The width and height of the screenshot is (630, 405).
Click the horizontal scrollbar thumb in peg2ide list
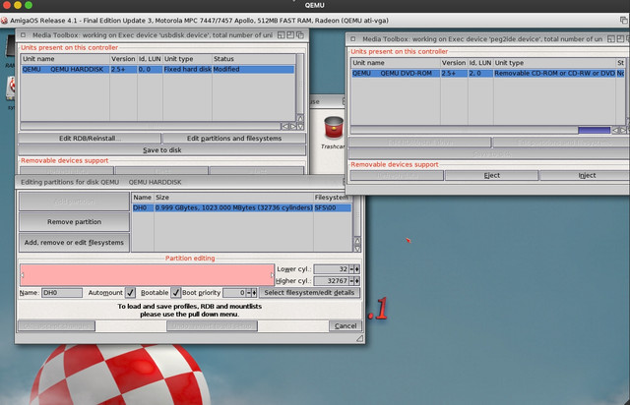(x=594, y=130)
